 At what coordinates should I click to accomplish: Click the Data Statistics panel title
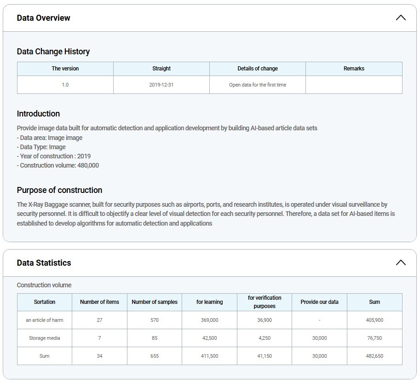[44, 263]
